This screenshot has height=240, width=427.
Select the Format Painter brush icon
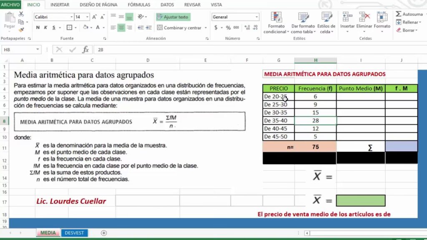click(21, 30)
